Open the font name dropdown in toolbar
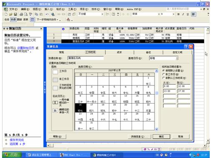Screen dimensions: 211x158 pos(159,14)
